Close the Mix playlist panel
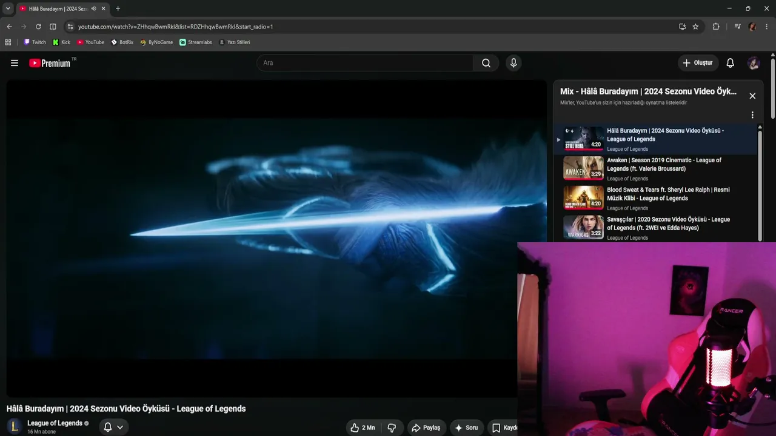 752,96
